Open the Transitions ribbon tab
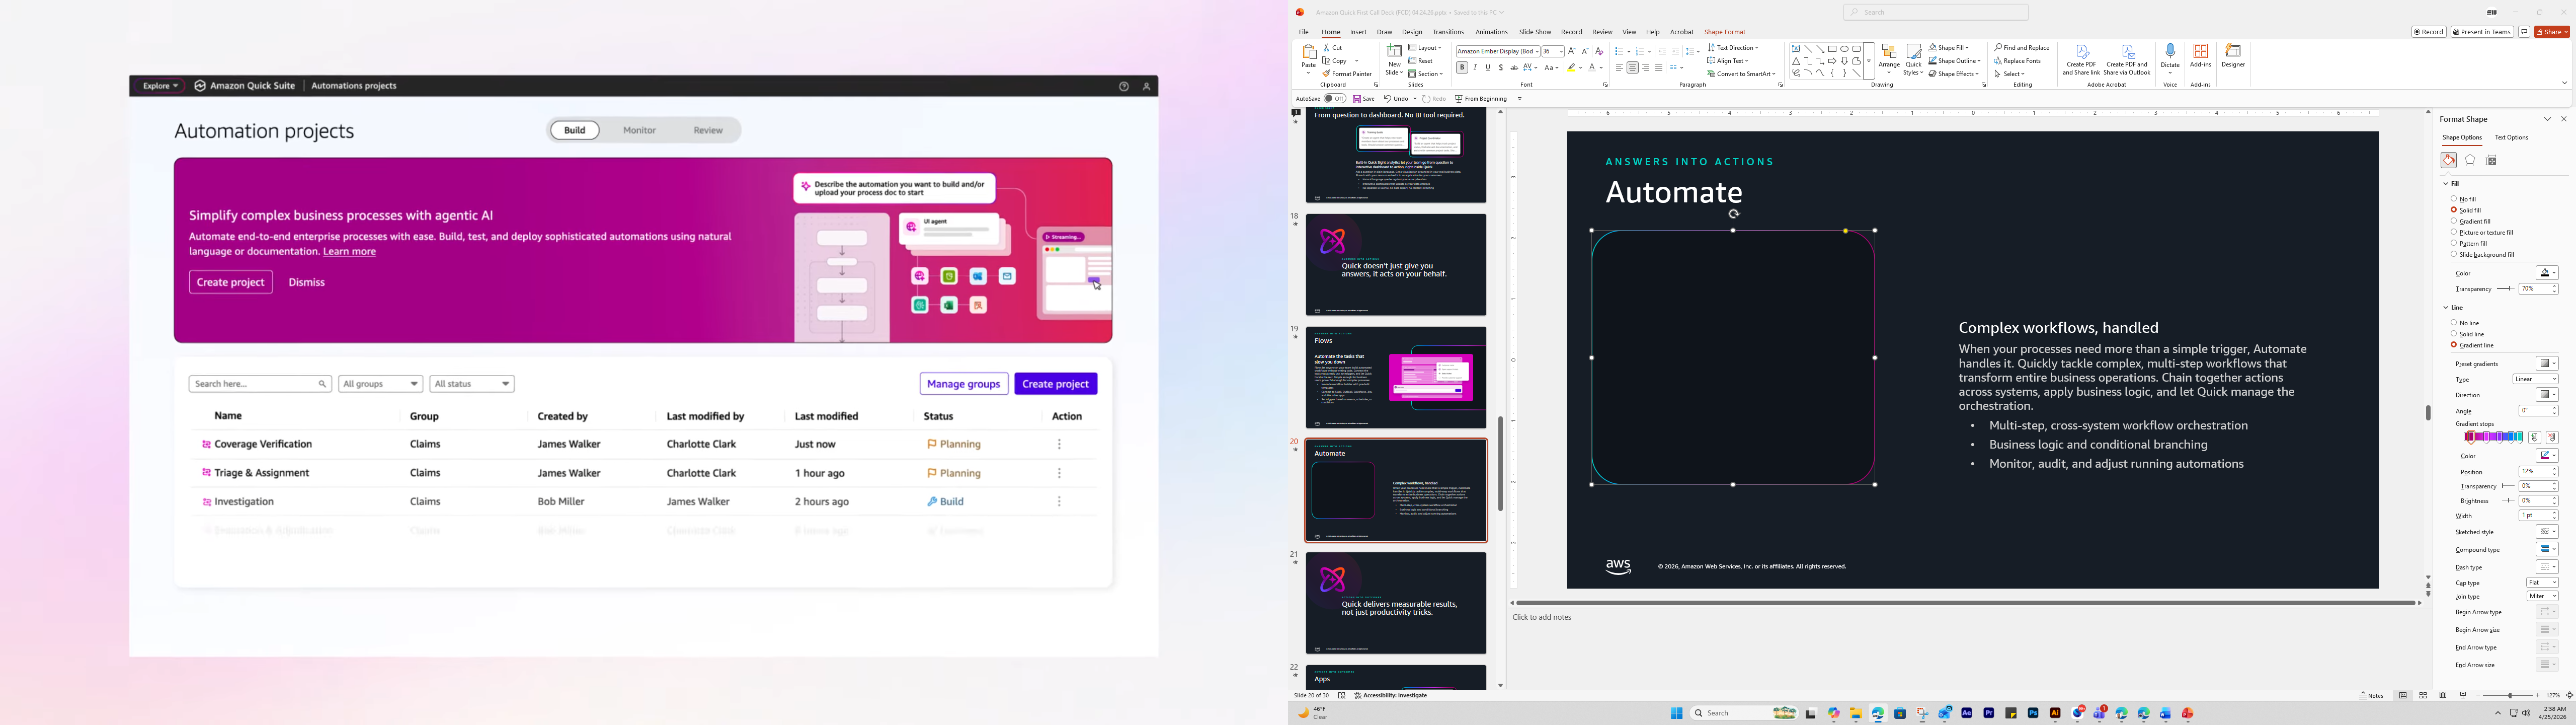This screenshot has width=2576, height=725. (1448, 32)
